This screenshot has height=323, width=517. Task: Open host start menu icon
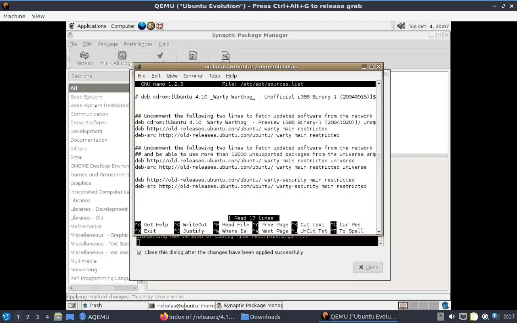tap(6, 317)
